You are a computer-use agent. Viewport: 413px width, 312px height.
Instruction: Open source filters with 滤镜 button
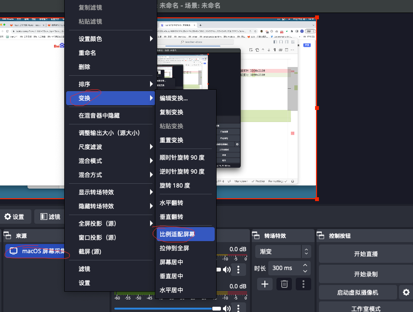50,217
